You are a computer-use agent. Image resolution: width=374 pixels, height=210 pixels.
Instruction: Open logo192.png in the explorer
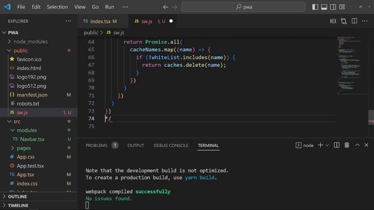tap(39, 77)
